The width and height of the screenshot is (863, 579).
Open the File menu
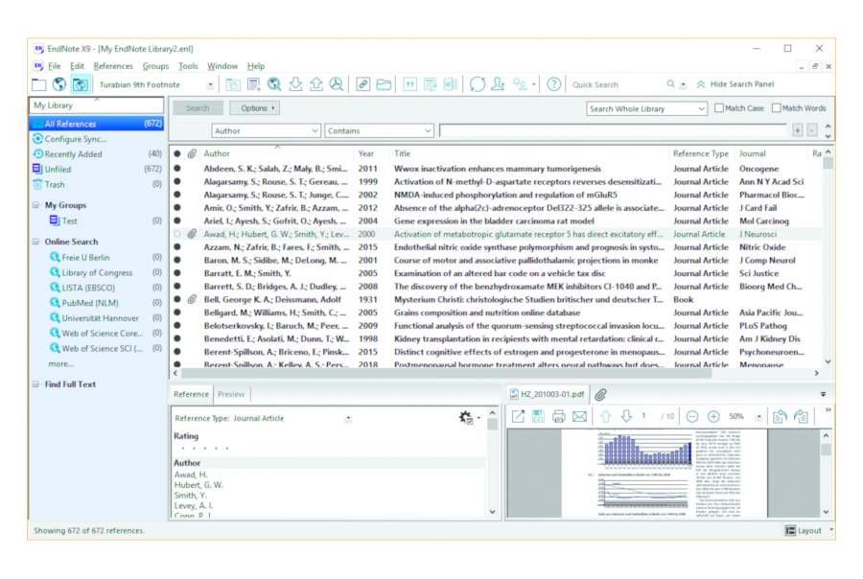[x=55, y=66]
